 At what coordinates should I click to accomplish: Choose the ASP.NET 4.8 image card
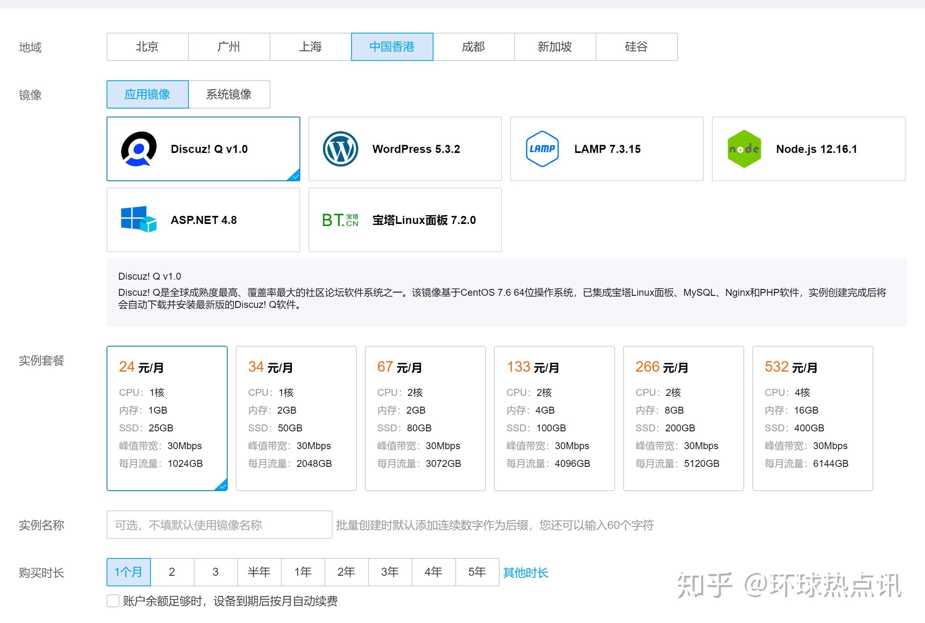pos(203,220)
